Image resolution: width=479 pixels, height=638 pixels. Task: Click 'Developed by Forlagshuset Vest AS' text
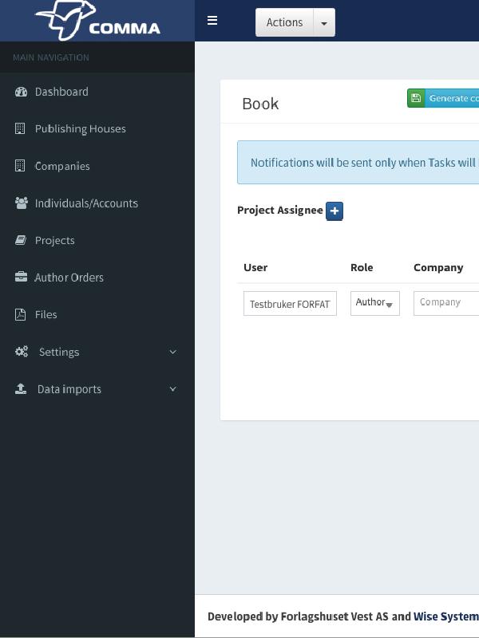click(x=298, y=616)
